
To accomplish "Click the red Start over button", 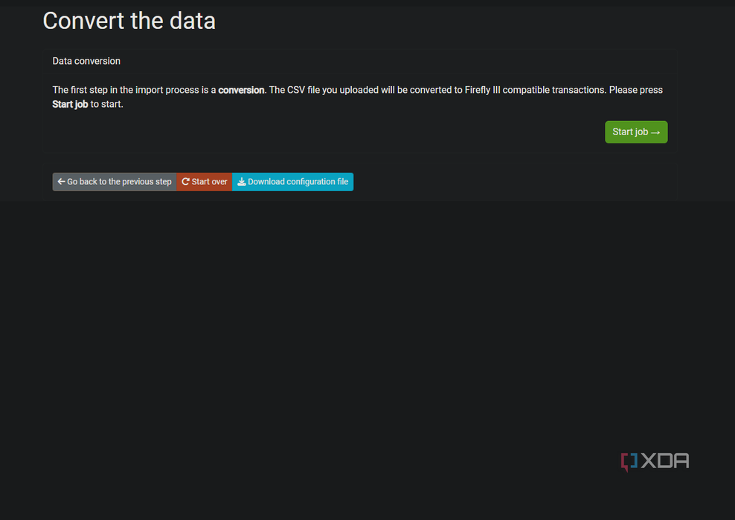I will point(205,181).
